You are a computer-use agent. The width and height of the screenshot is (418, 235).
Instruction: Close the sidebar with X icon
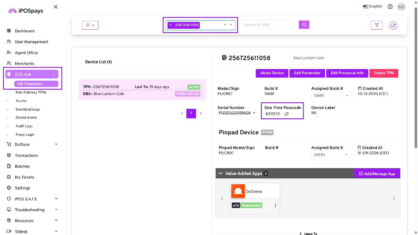click(56, 7)
